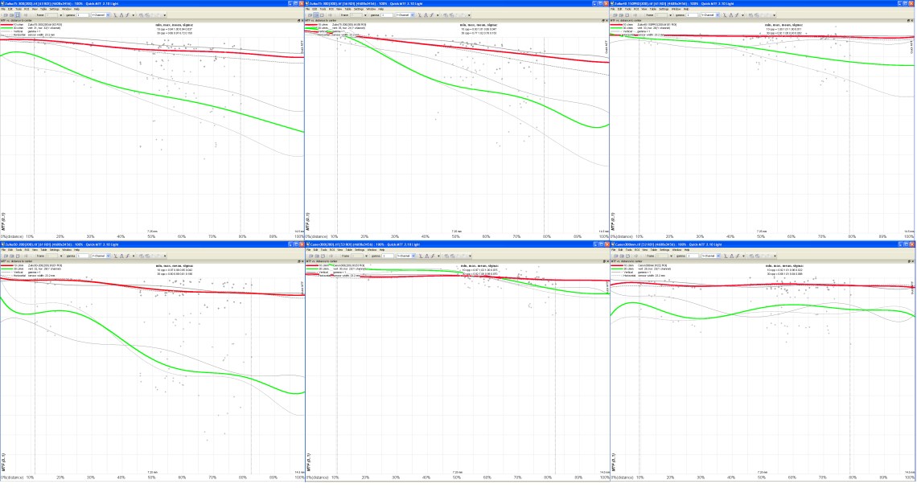Click the highlighted toolbar icon in the 63 ROI window
Viewport: 917px width, 488px height.
pyautogui.click(x=18, y=14)
